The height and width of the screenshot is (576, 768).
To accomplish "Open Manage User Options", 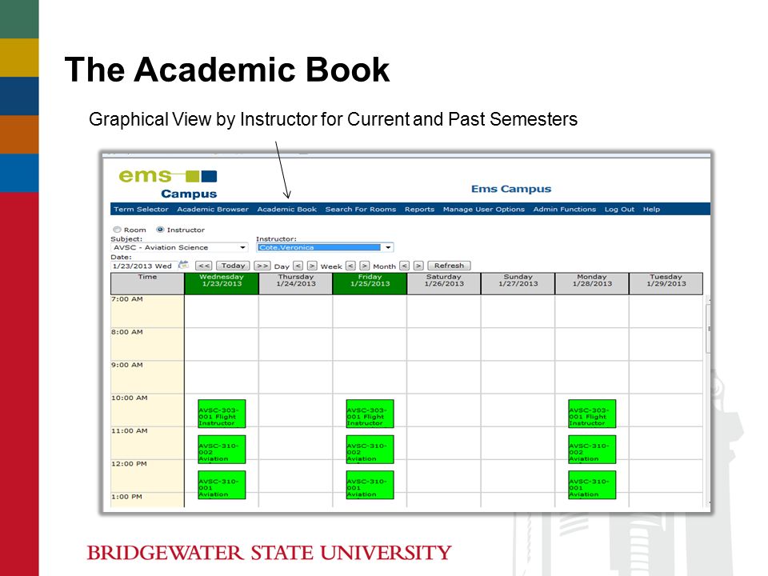I will (484, 209).
